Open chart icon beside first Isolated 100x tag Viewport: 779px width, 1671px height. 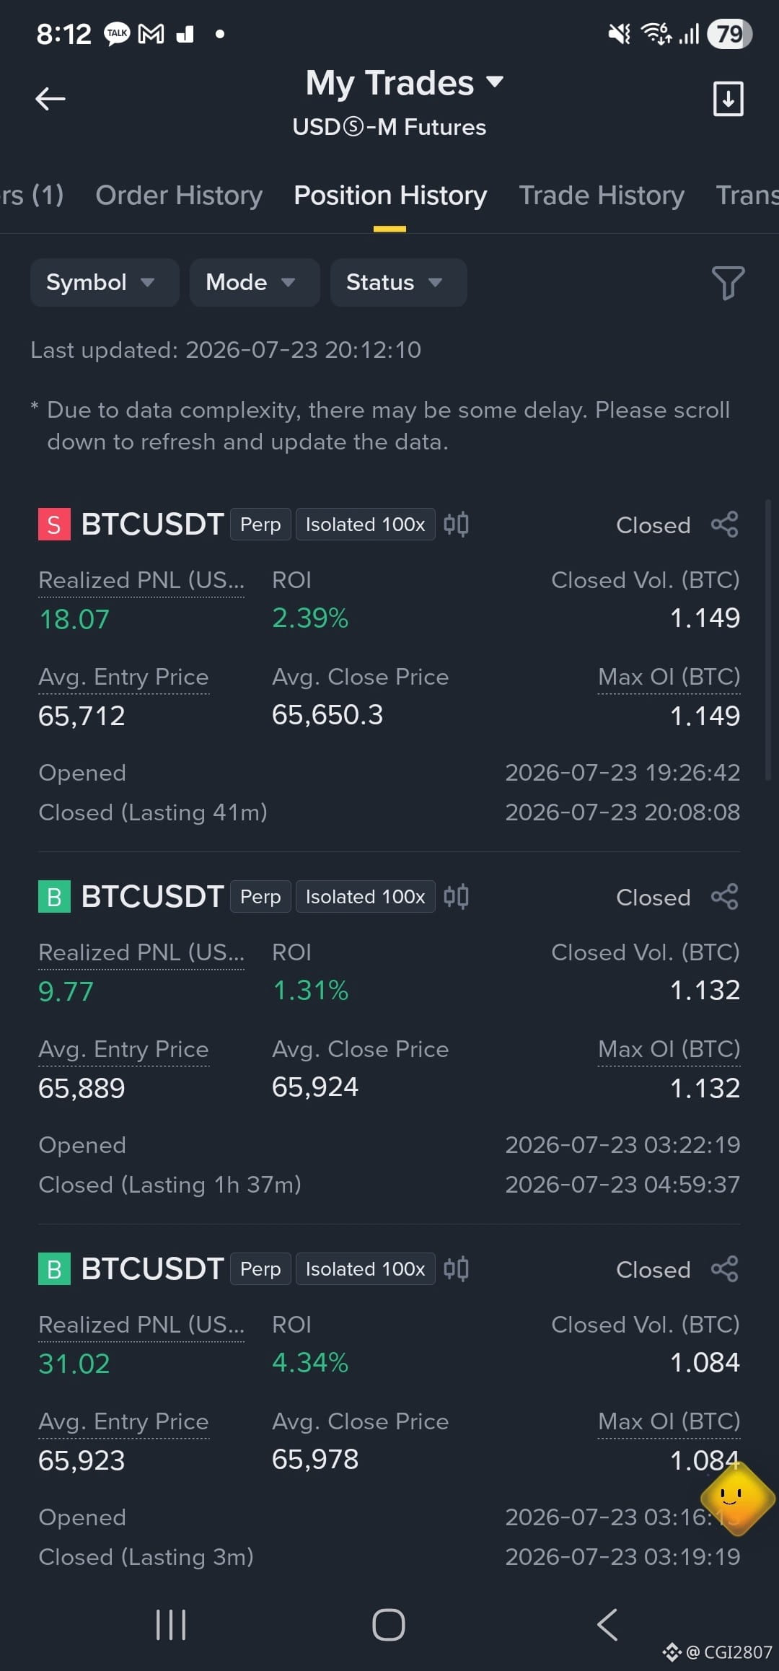tap(456, 525)
